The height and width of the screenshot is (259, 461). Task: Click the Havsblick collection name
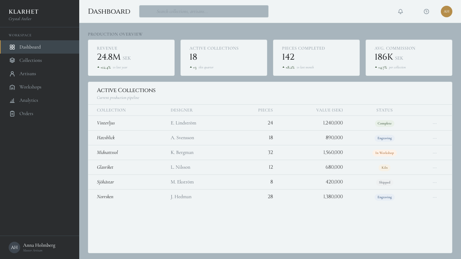point(106,138)
